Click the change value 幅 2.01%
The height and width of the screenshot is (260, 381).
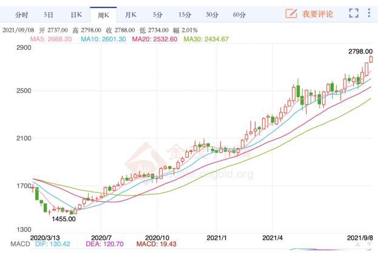tap(185, 30)
